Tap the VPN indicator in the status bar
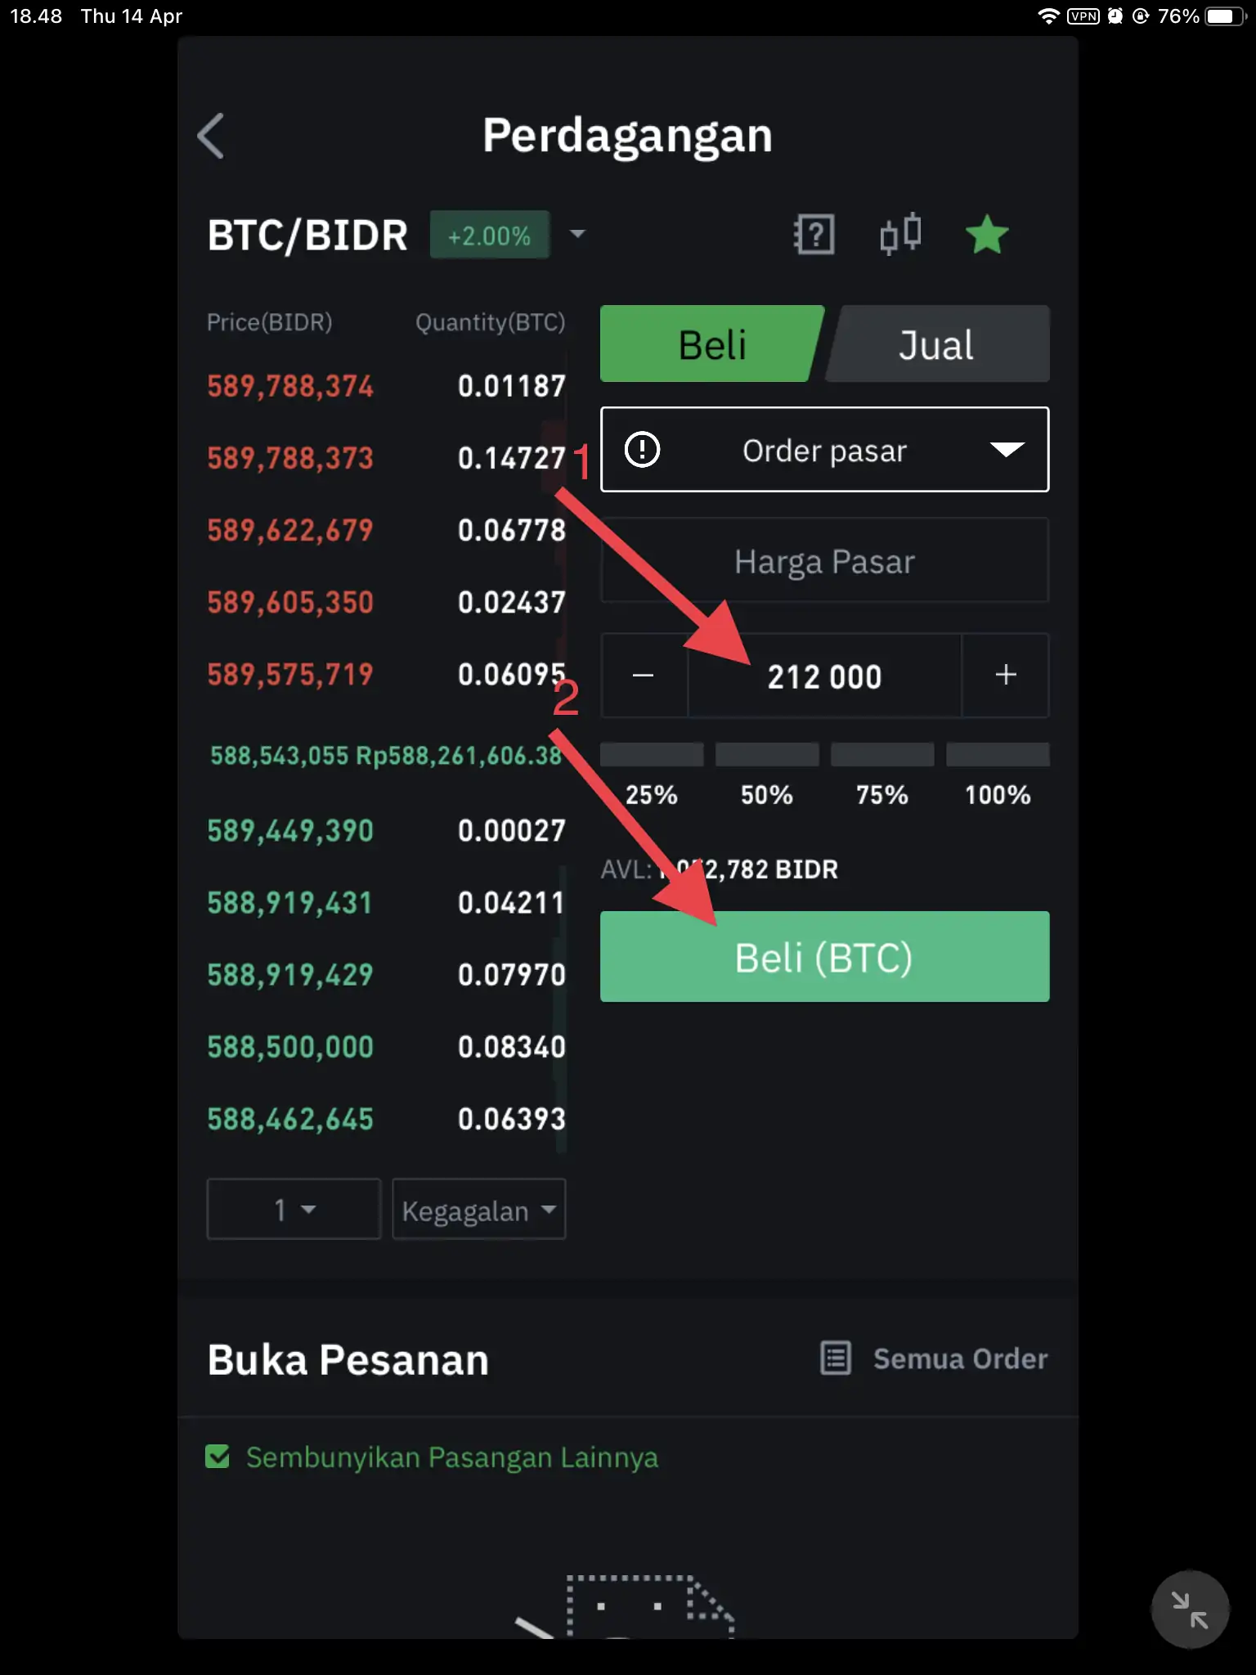This screenshot has height=1675, width=1256. (x=1083, y=15)
